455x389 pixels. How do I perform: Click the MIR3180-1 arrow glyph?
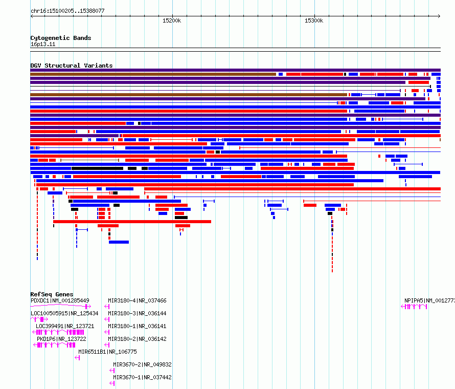pos(107,332)
